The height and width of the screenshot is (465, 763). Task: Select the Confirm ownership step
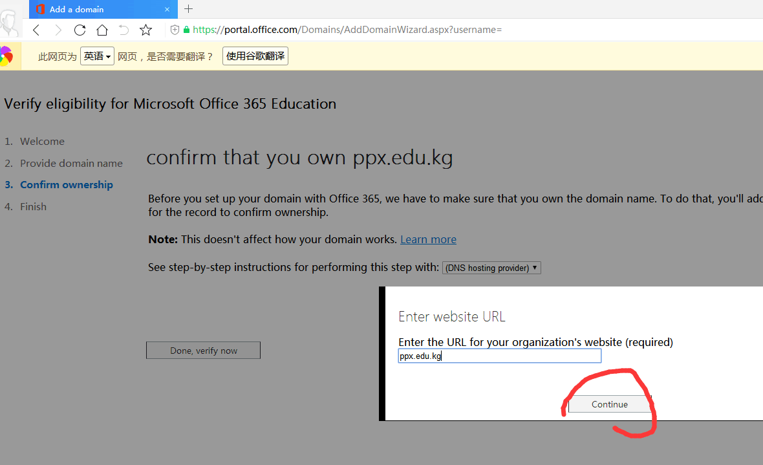click(66, 185)
